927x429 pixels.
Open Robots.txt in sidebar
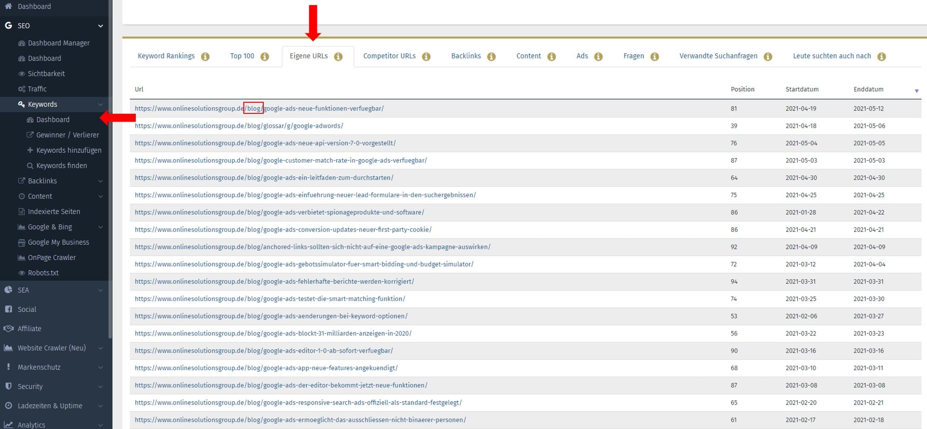(43, 273)
